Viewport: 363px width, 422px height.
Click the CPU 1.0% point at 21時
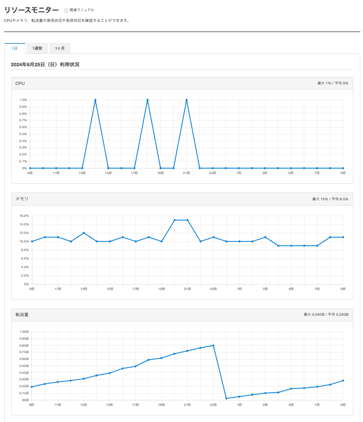pos(187,100)
